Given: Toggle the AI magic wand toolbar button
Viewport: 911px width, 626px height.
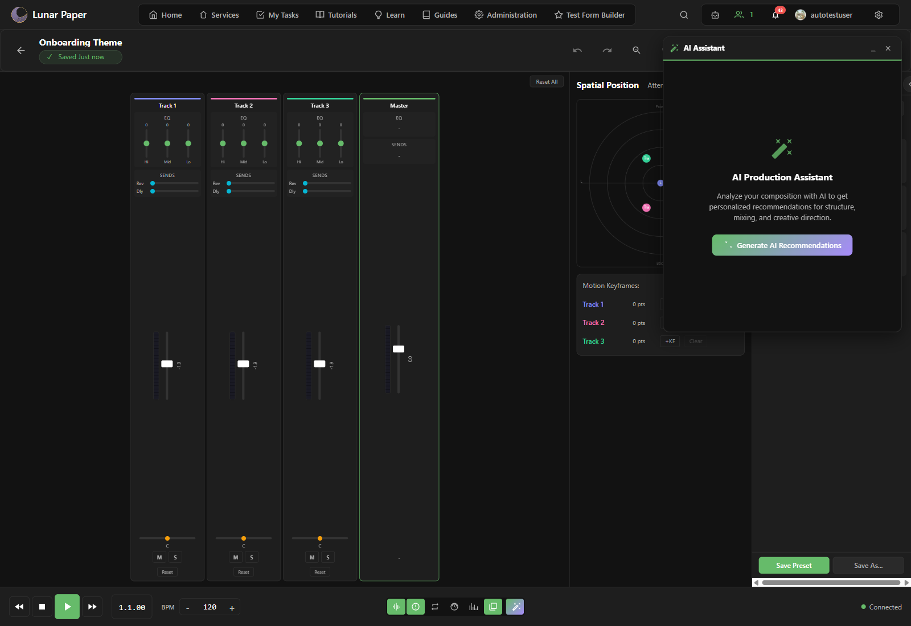Looking at the screenshot, I should 515,607.
